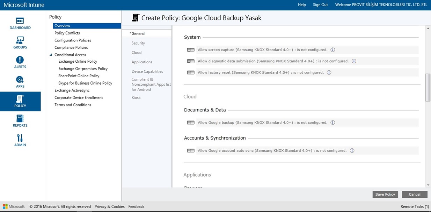Open Privacy & Cookies link
Screen dimensions: 431x212
click(x=110, y=206)
